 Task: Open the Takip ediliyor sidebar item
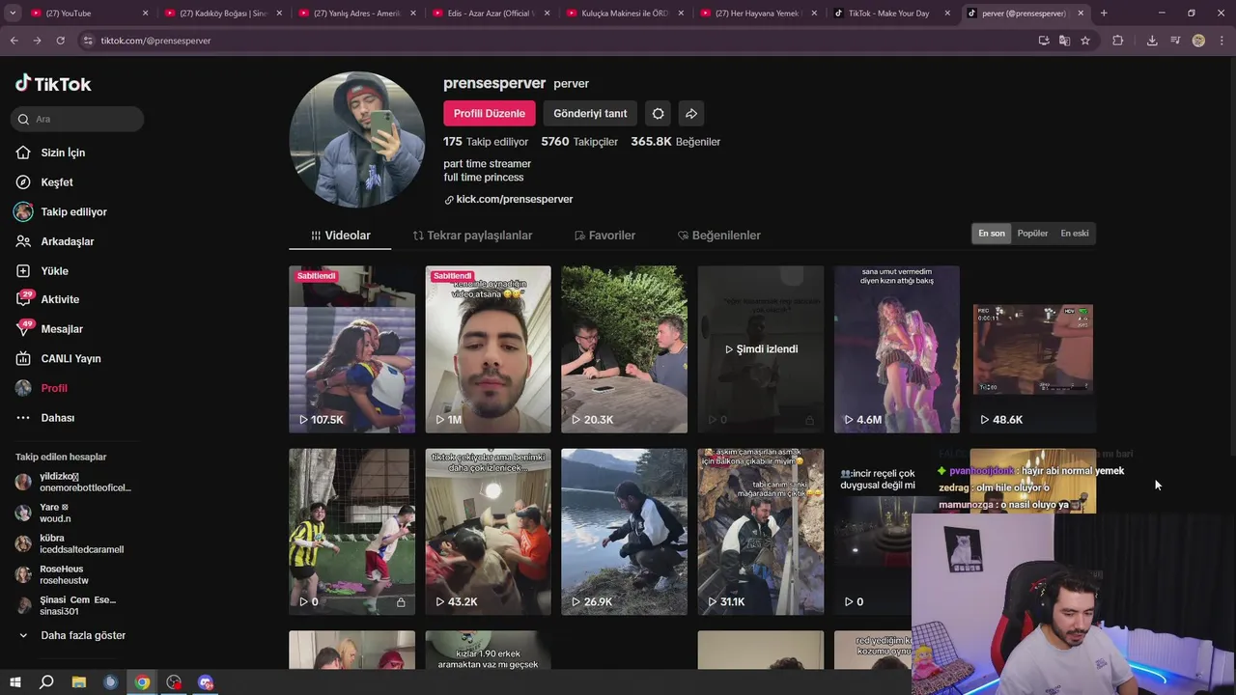click(x=61, y=212)
